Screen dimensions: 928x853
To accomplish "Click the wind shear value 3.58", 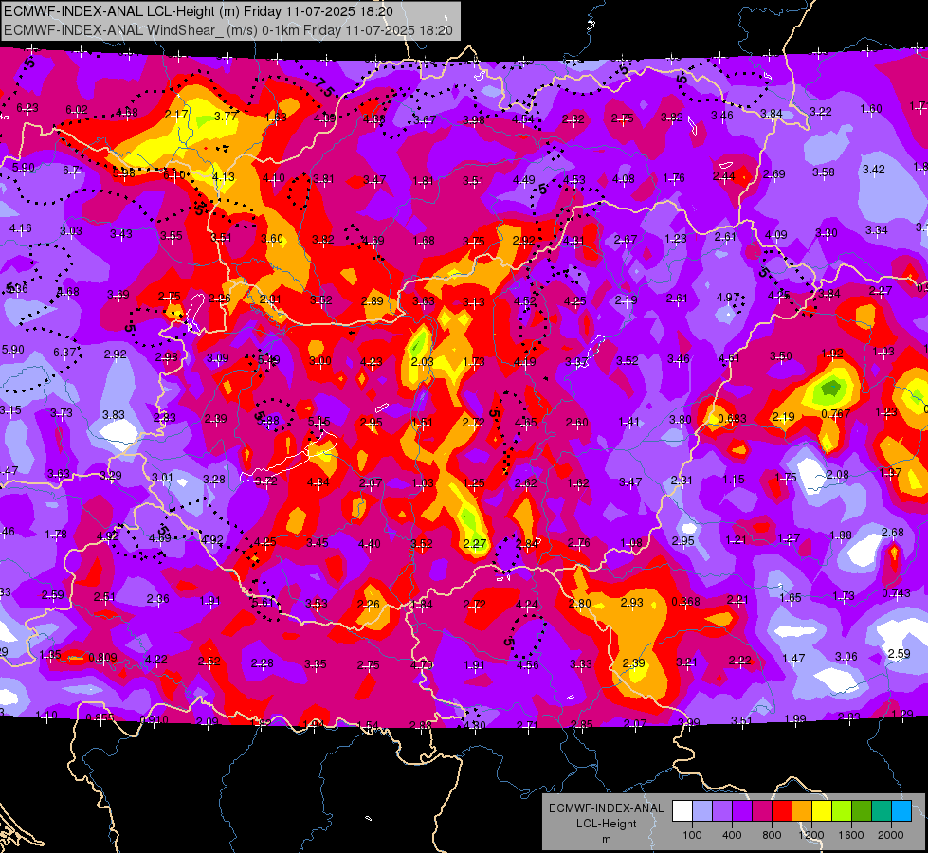I will (823, 172).
